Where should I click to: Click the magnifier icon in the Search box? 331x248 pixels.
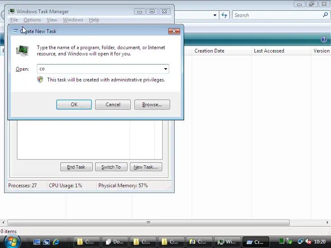coord(325,15)
